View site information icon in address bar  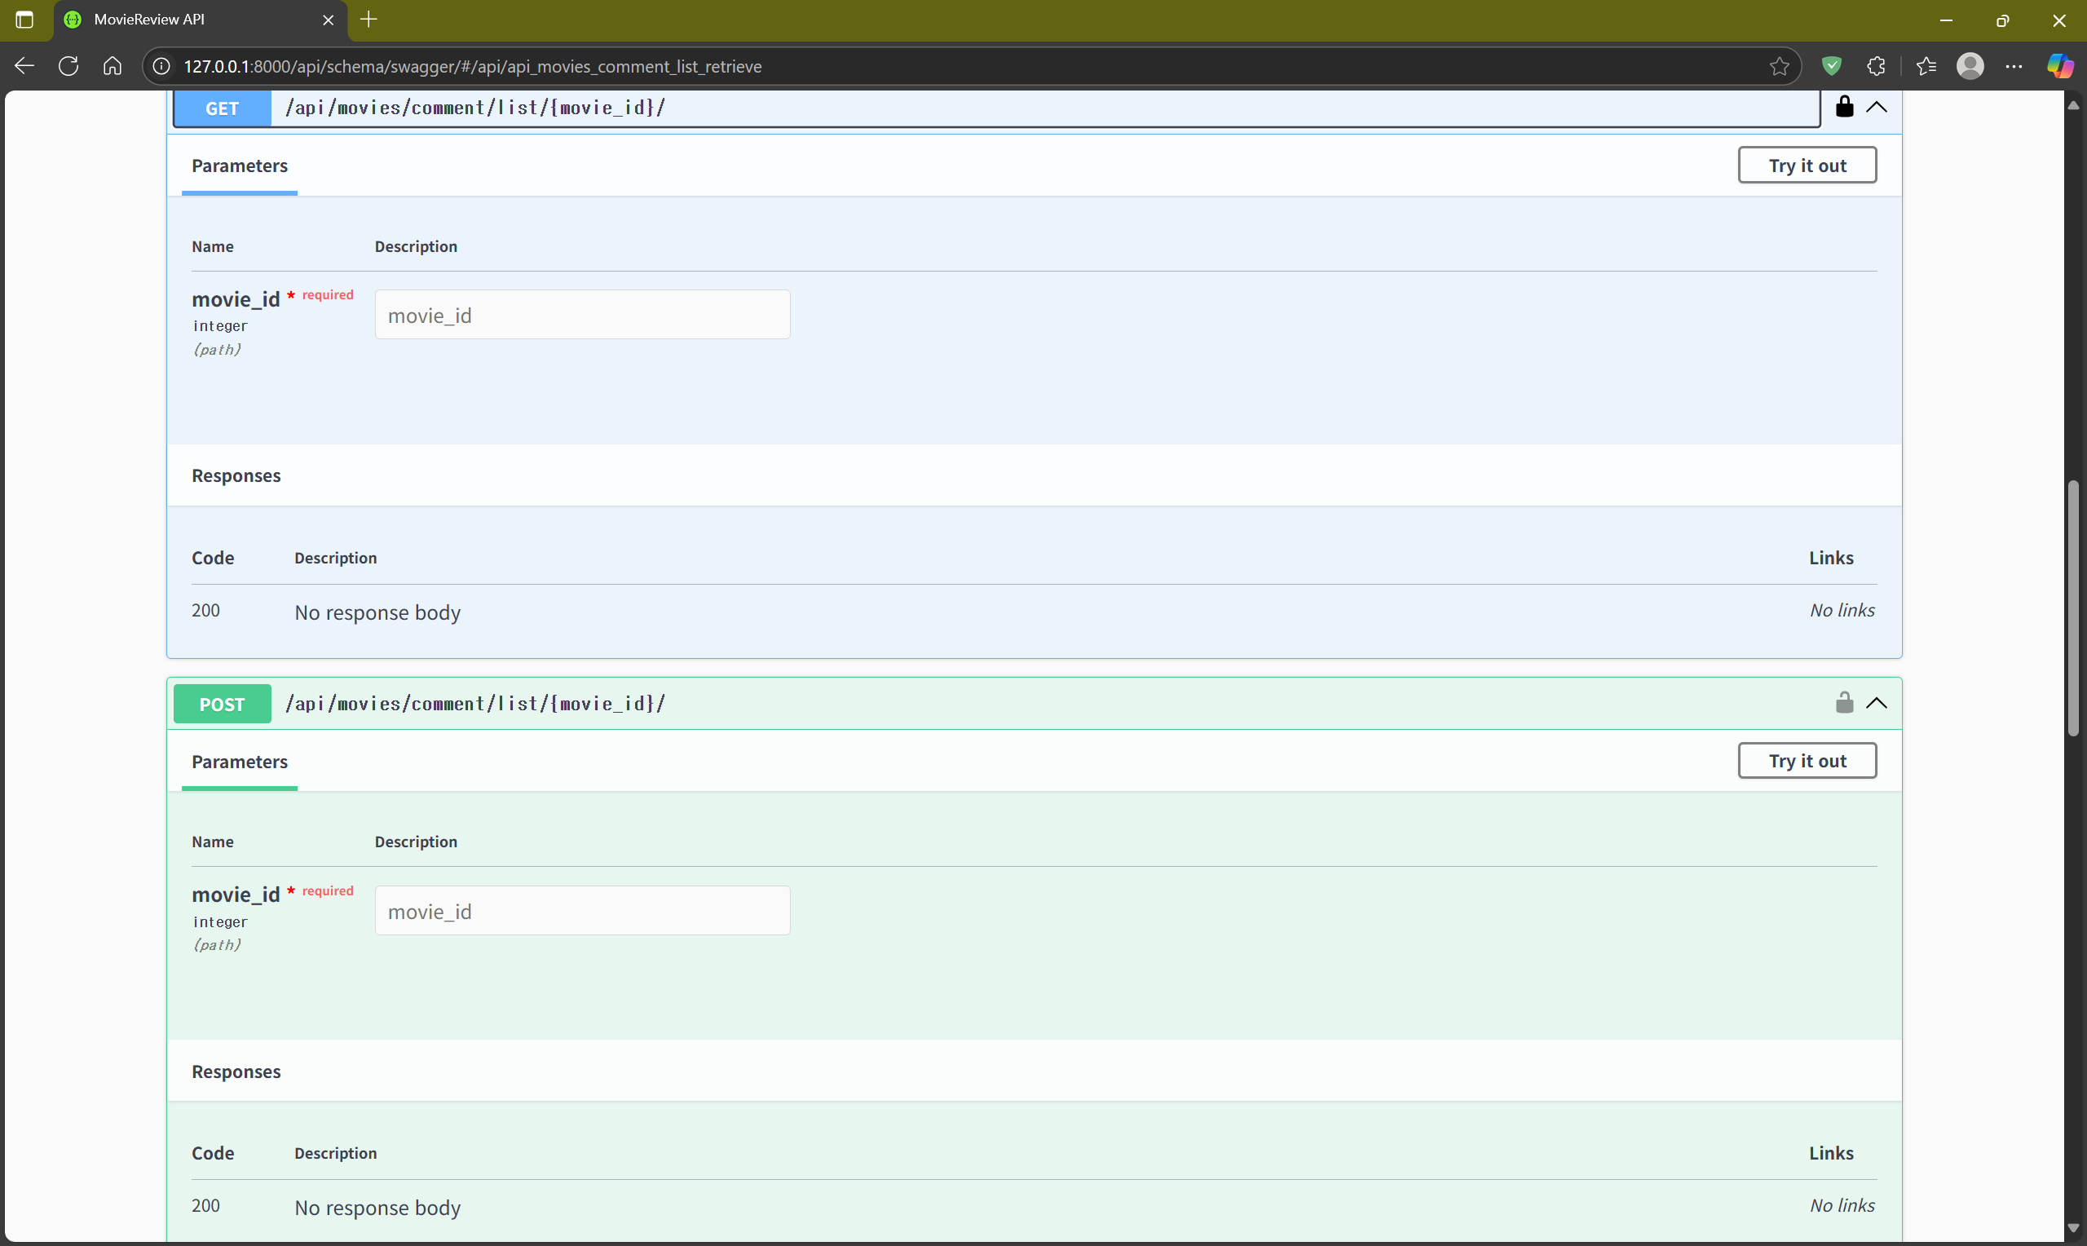pyautogui.click(x=162, y=66)
